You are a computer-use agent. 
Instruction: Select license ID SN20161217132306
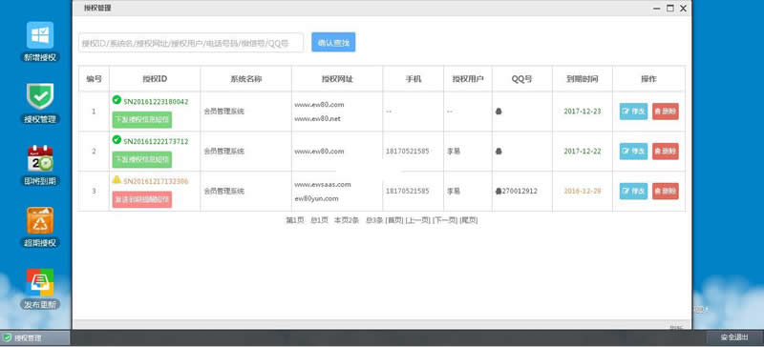point(156,181)
